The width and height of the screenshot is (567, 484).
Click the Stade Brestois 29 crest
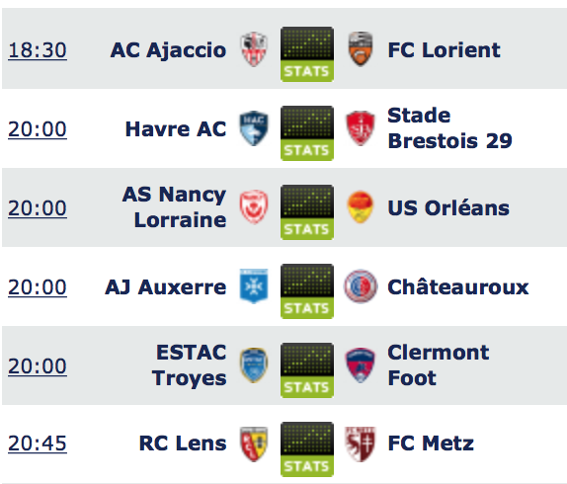361,128
